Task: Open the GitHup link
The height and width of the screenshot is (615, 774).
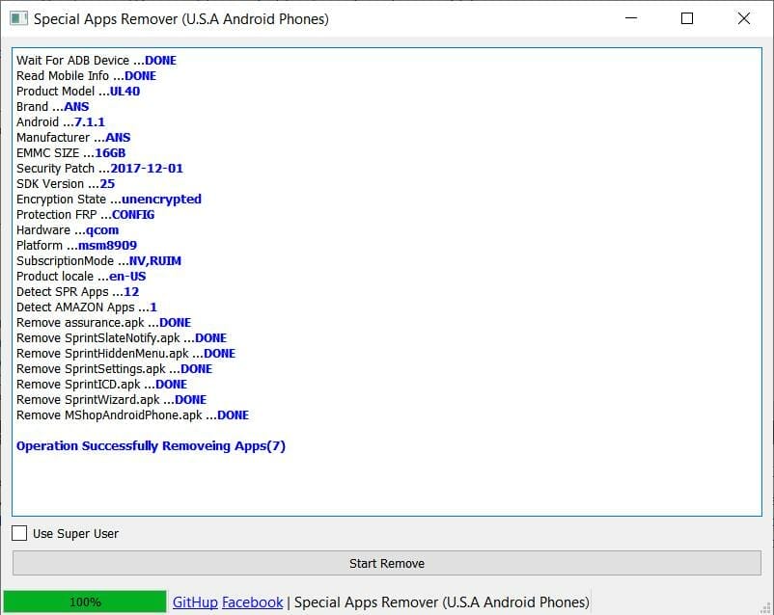Action: point(195,601)
